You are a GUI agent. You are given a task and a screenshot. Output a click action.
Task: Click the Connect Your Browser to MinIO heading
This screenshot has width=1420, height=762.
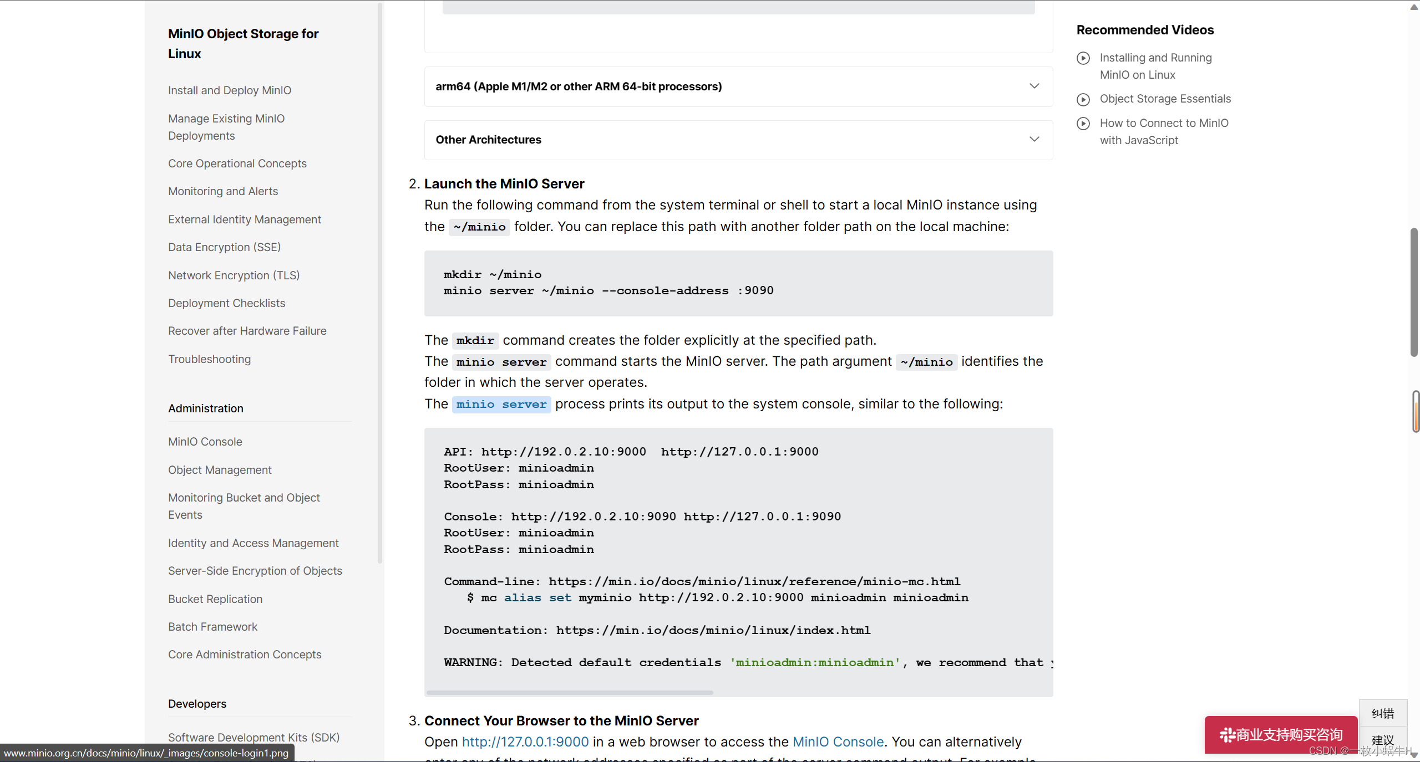click(x=561, y=721)
